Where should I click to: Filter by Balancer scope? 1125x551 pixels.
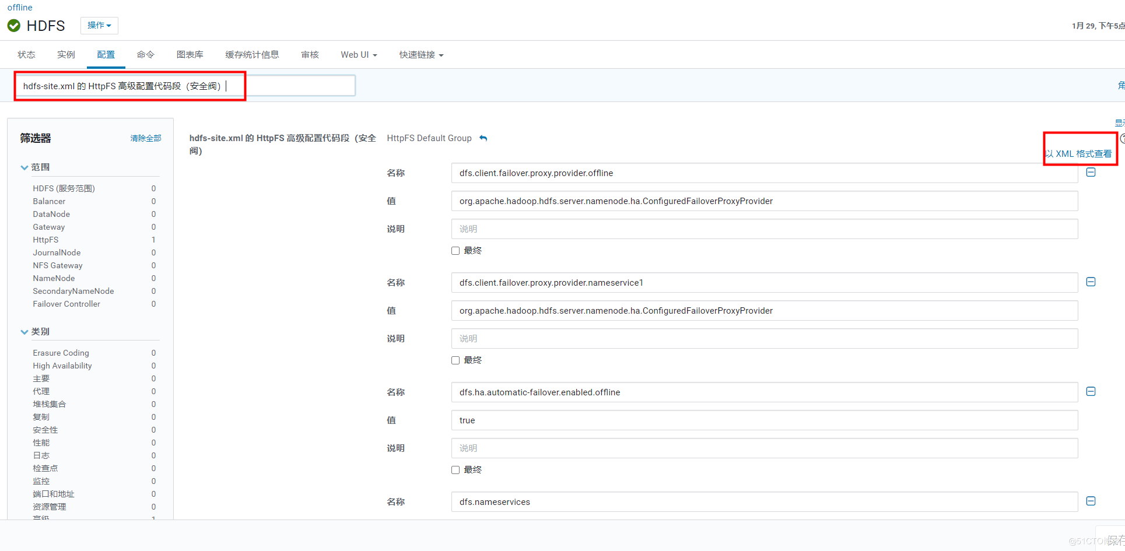click(x=49, y=201)
